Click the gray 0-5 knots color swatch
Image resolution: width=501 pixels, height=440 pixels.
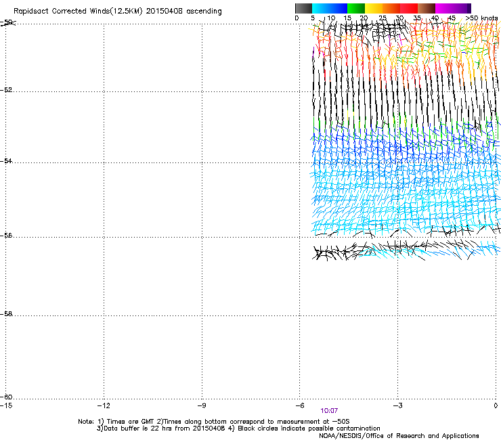tap(303, 8)
